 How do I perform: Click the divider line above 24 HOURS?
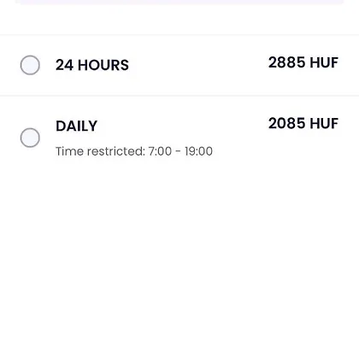[x=179, y=35]
